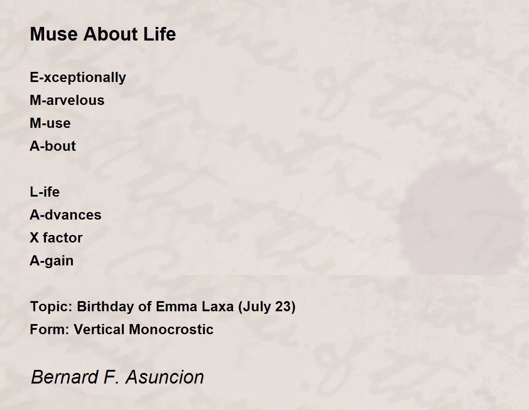Select the author name Bernard F. Asuncion
The image size is (529, 410).
click(x=117, y=377)
